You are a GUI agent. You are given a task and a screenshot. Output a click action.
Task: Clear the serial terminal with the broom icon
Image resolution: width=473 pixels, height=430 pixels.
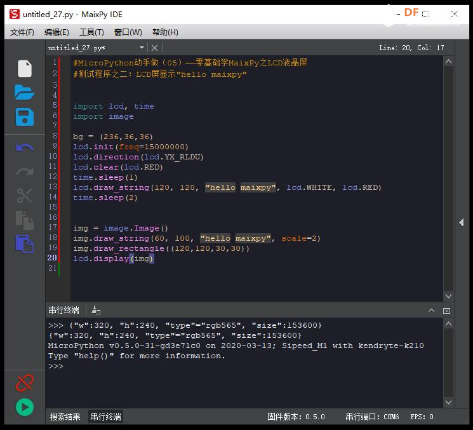96,310
